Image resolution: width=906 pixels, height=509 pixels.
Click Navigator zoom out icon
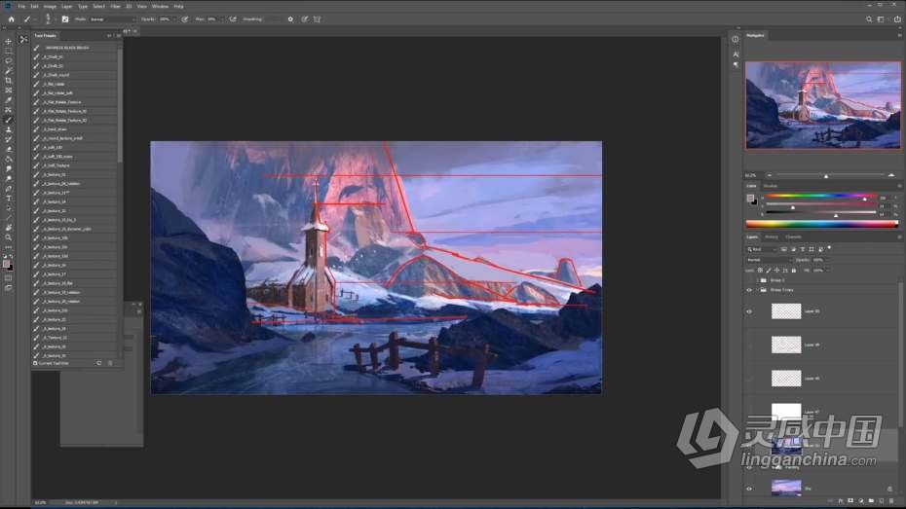click(769, 175)
